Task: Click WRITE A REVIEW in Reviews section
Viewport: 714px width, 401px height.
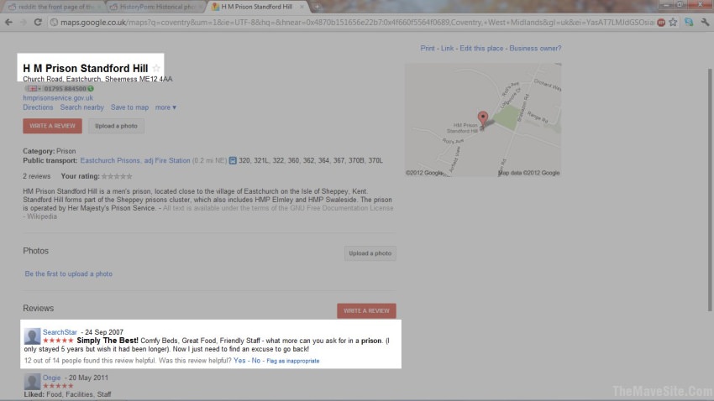Action: 366,311
